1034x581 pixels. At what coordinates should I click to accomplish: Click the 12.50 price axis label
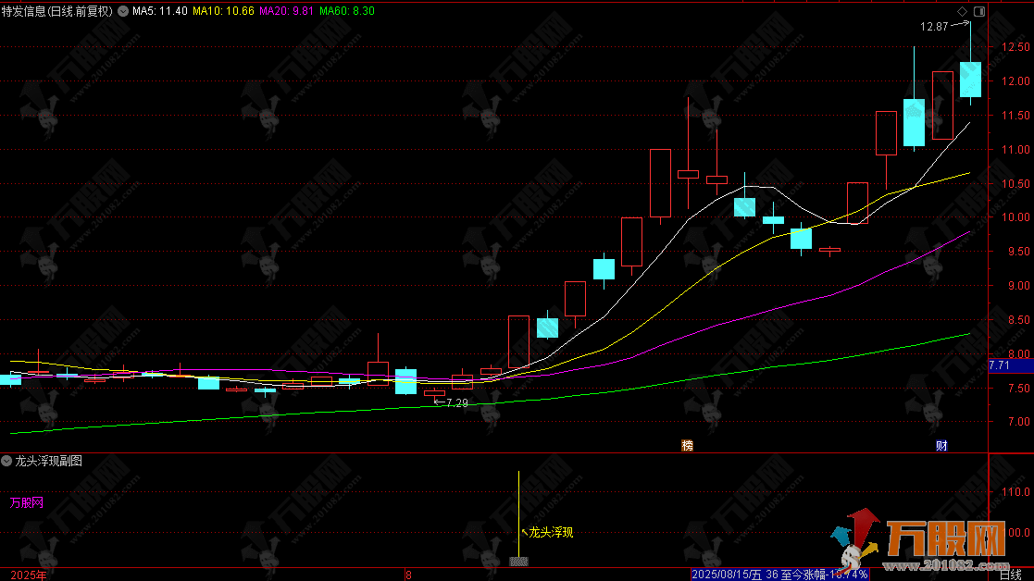(x=1015, y=47)
